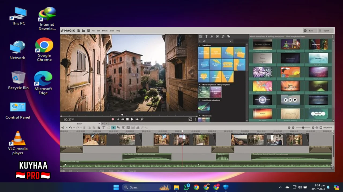Zoom out timeline with minus icon

tap(293, 128)
